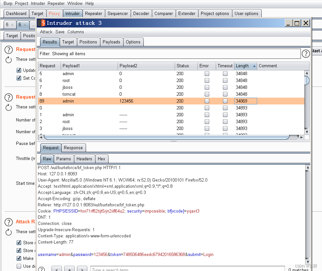Toggle Timeout checkbox for request 89
The image size is (322, 271).
coord(225,101)
